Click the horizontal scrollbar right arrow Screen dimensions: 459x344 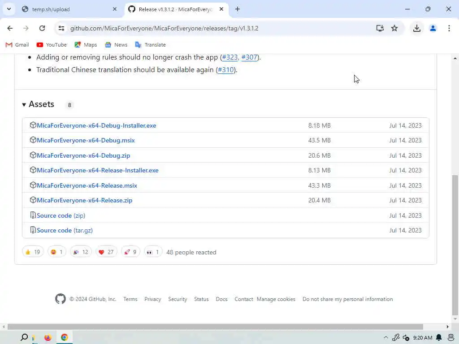pyautogui.click(x=448, y=327)
